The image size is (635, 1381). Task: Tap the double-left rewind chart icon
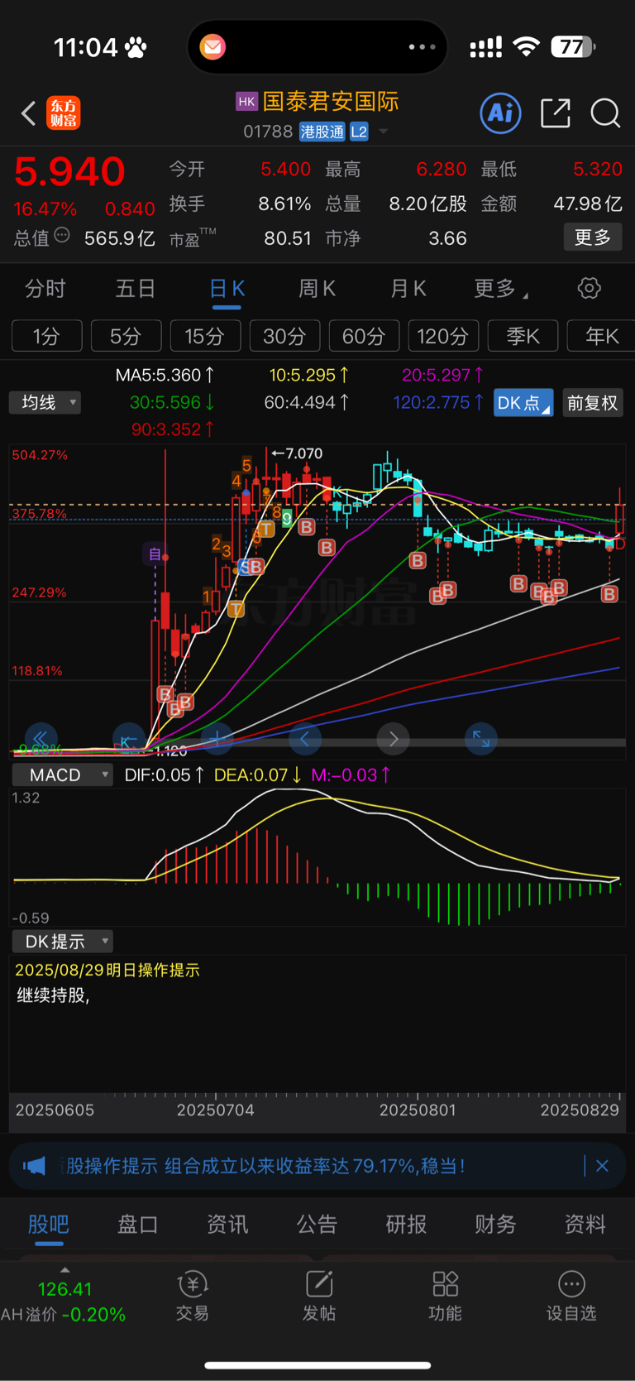(41, 737)
